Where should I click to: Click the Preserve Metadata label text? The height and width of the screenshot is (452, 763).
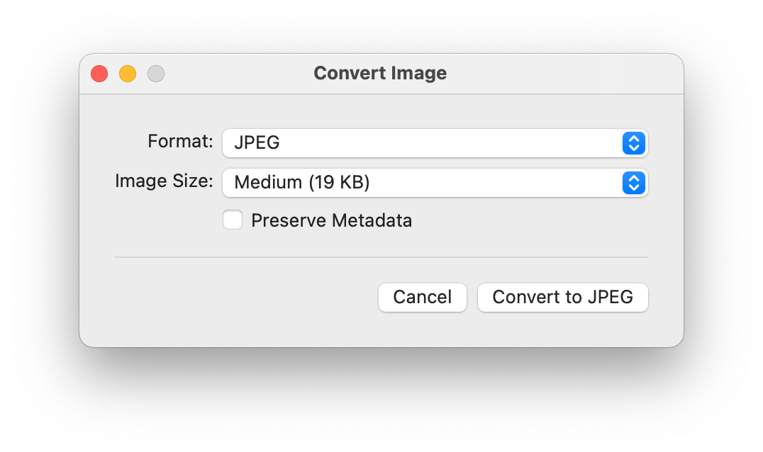pos(330,220)
